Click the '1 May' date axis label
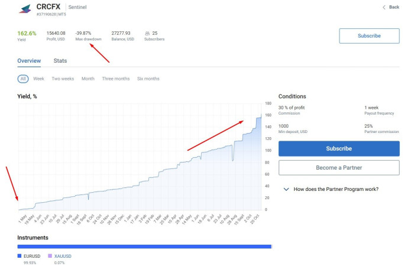This screenshot has height=266, width=414. [x=22, y=219]
